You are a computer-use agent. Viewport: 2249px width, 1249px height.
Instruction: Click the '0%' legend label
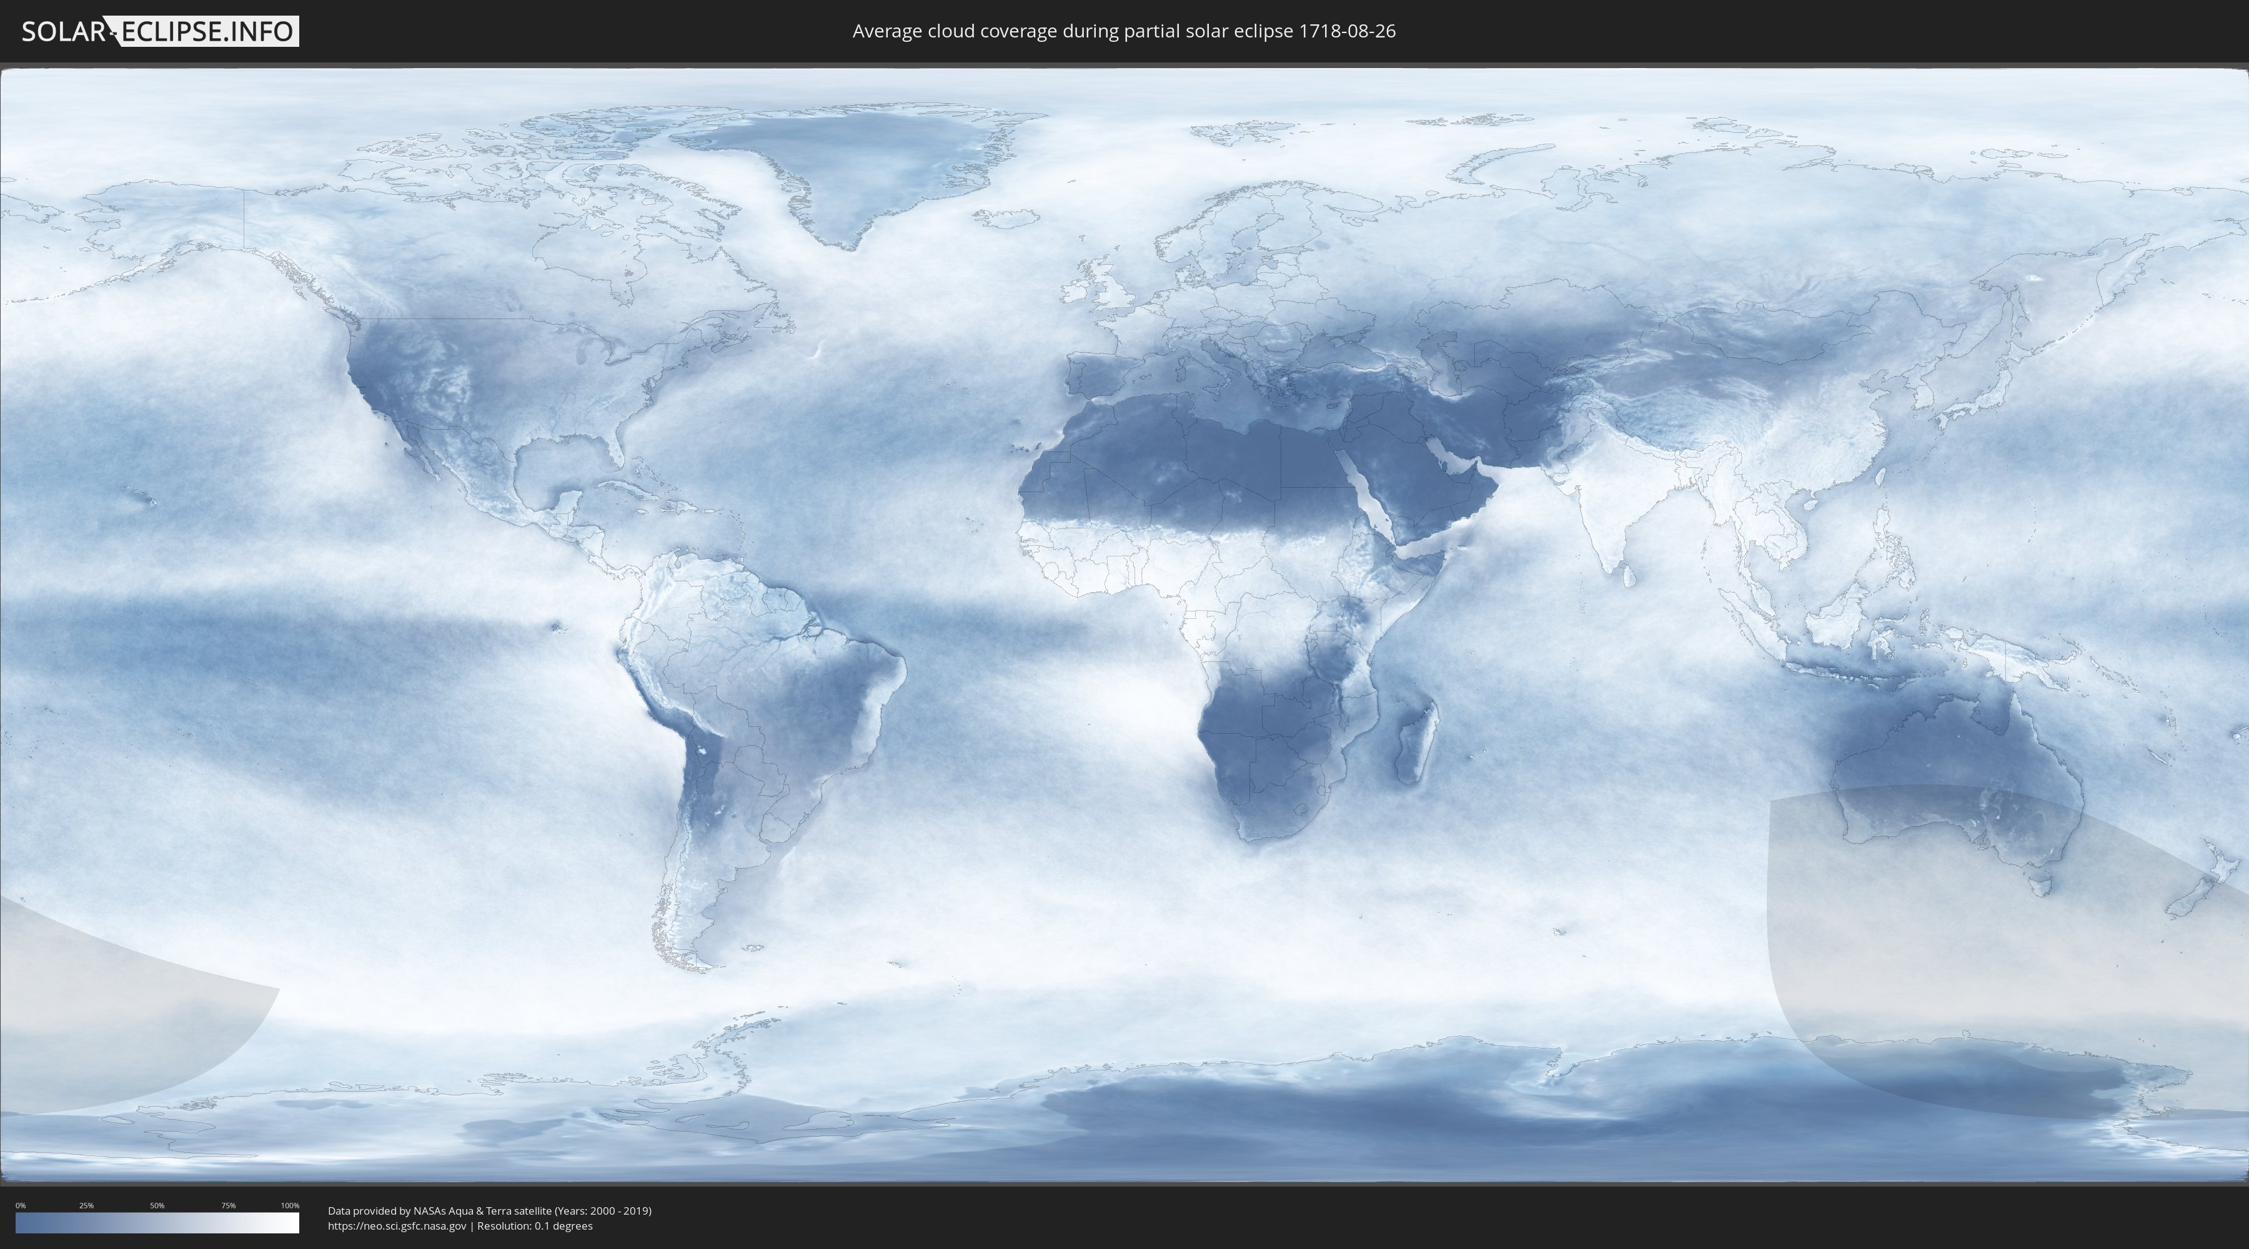(x=21, y=1205)
